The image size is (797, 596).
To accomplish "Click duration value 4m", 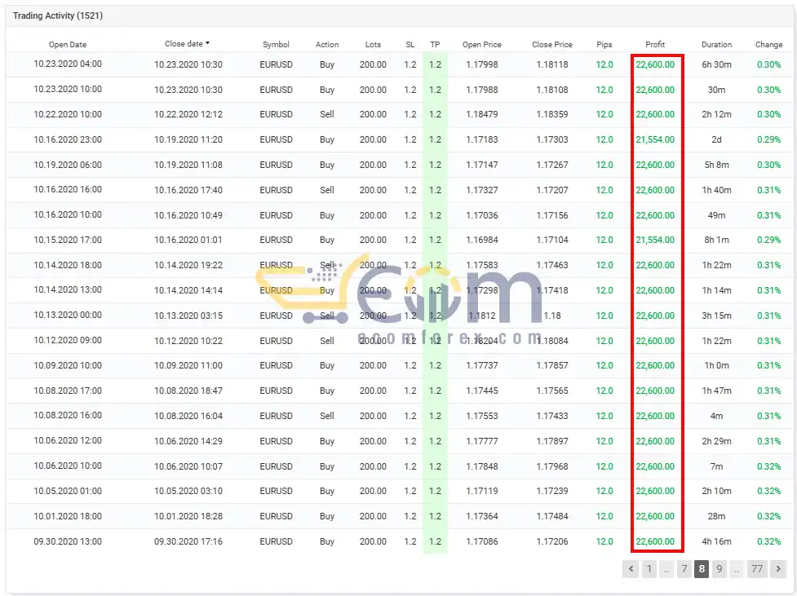I will 717,416.
